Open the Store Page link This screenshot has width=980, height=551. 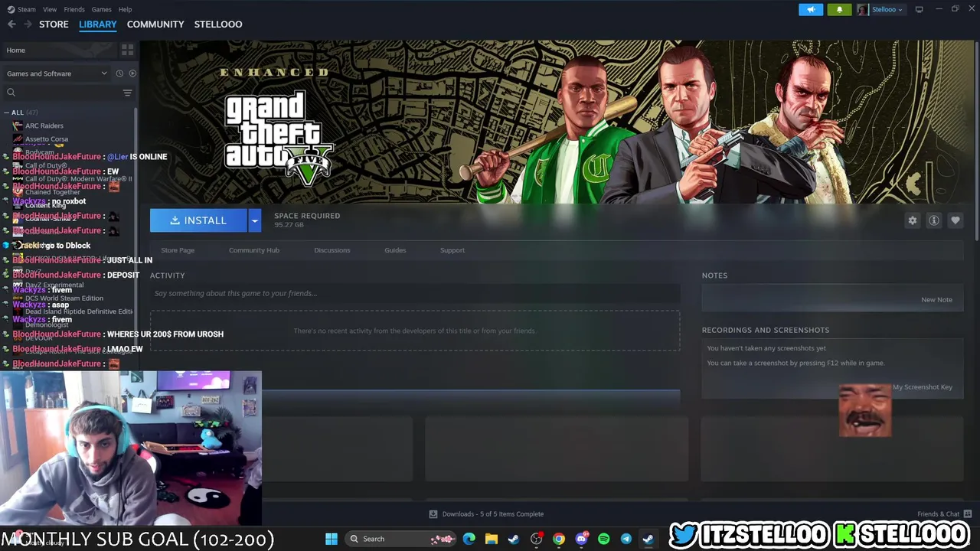coord(178,250)
